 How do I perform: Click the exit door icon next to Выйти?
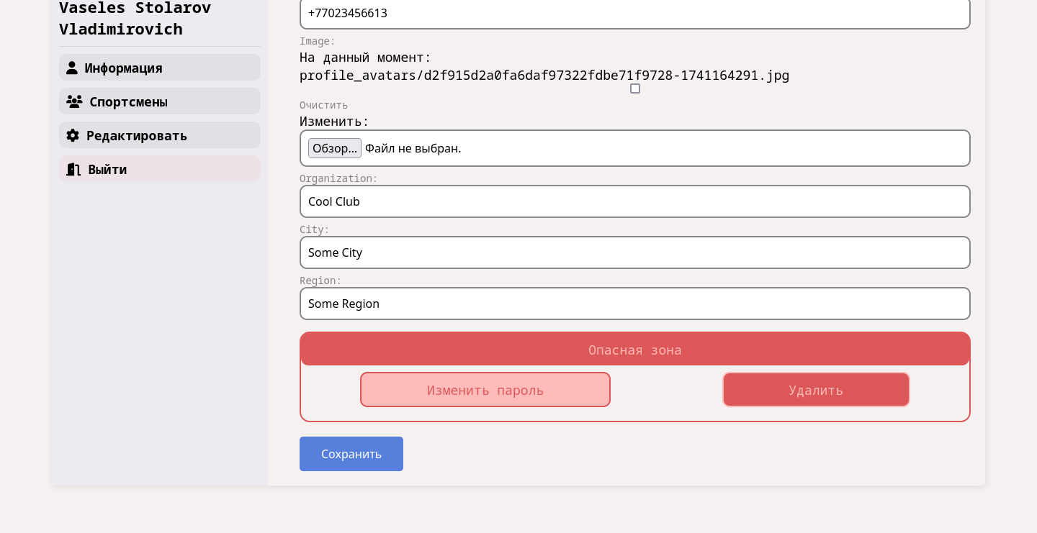pyautogui.click(x=73, y=169)
